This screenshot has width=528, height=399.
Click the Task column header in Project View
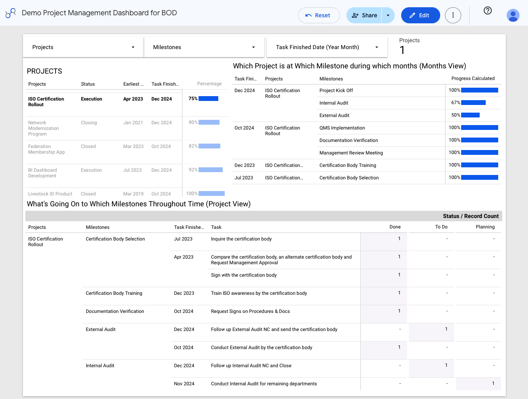point(216,227)
